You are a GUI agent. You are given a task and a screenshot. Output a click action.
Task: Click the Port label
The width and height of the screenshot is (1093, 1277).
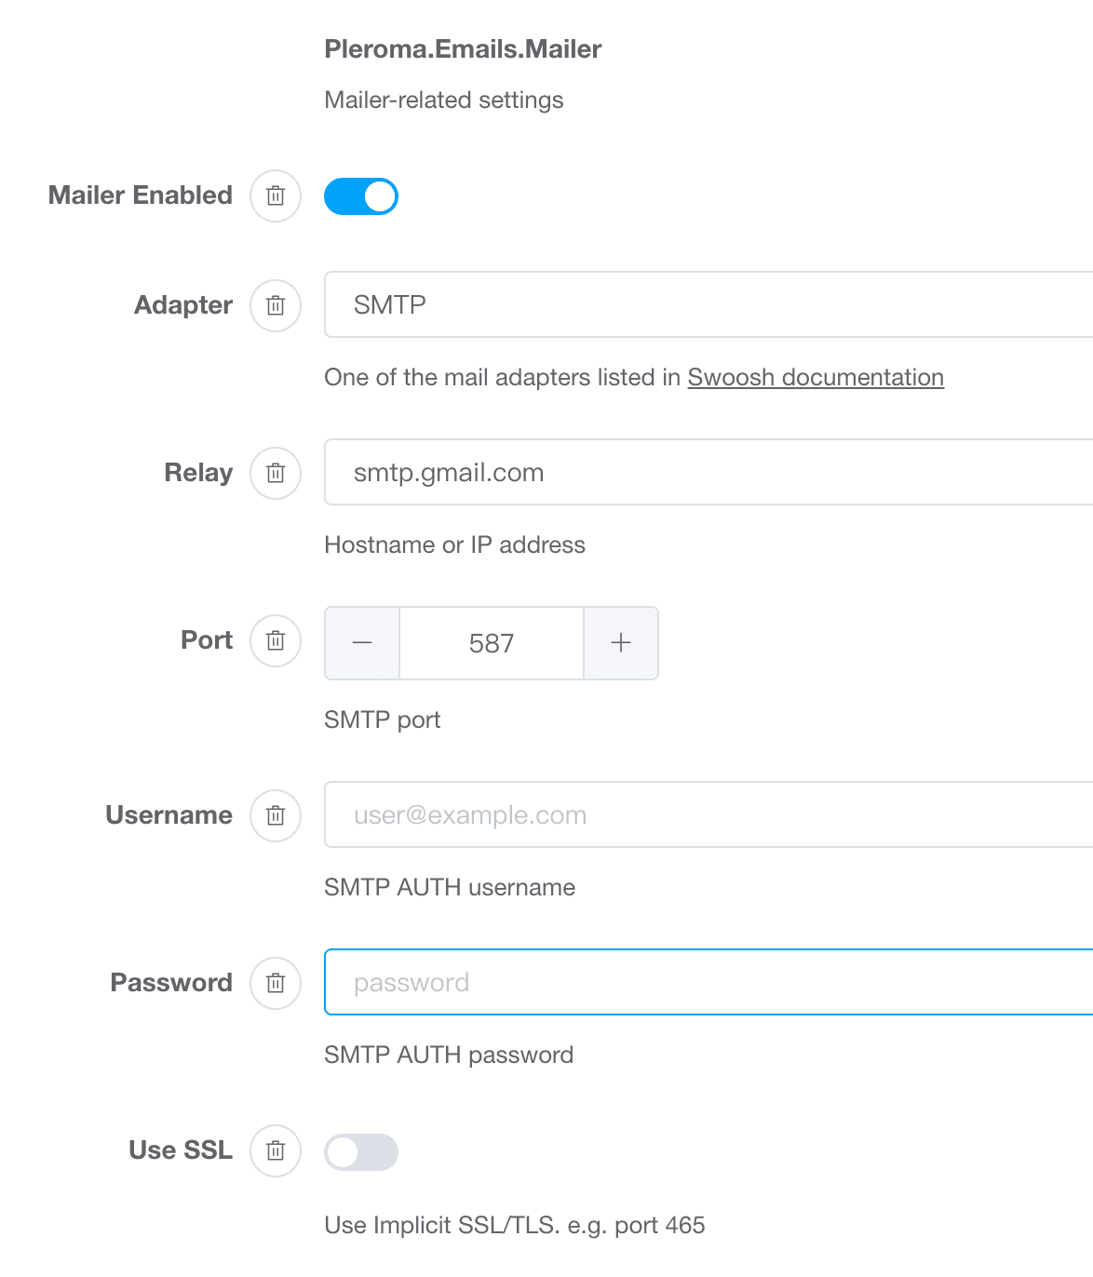click(x=207, y=640)
